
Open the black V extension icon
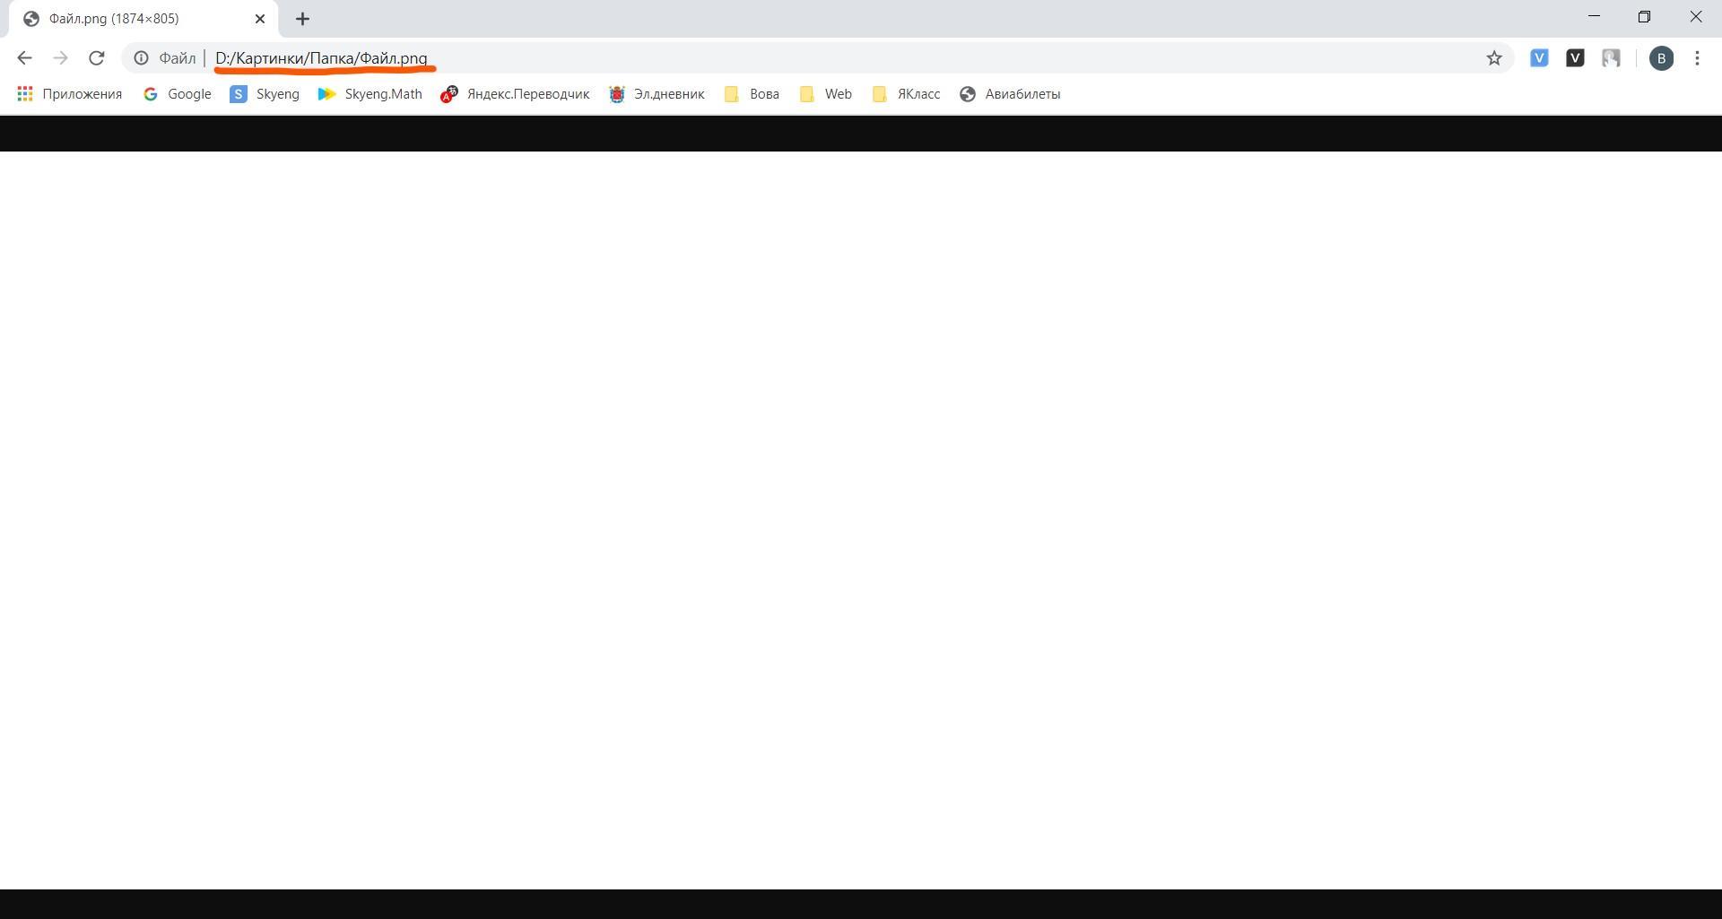coord(1575,58)
